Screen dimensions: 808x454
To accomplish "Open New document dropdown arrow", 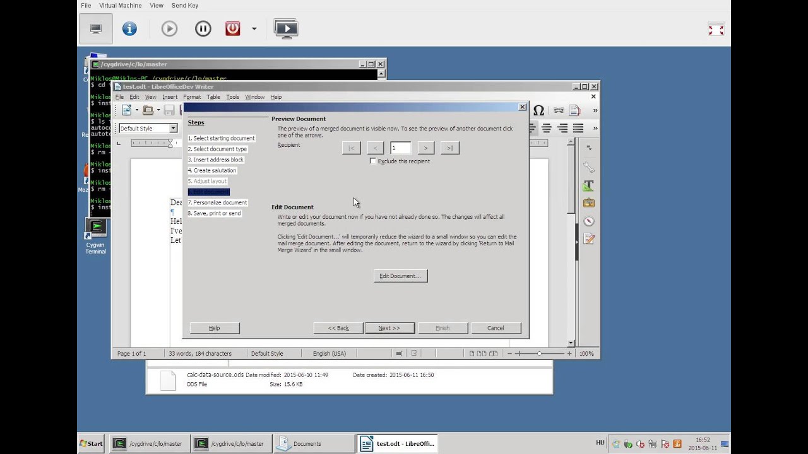I will [136, 110].
